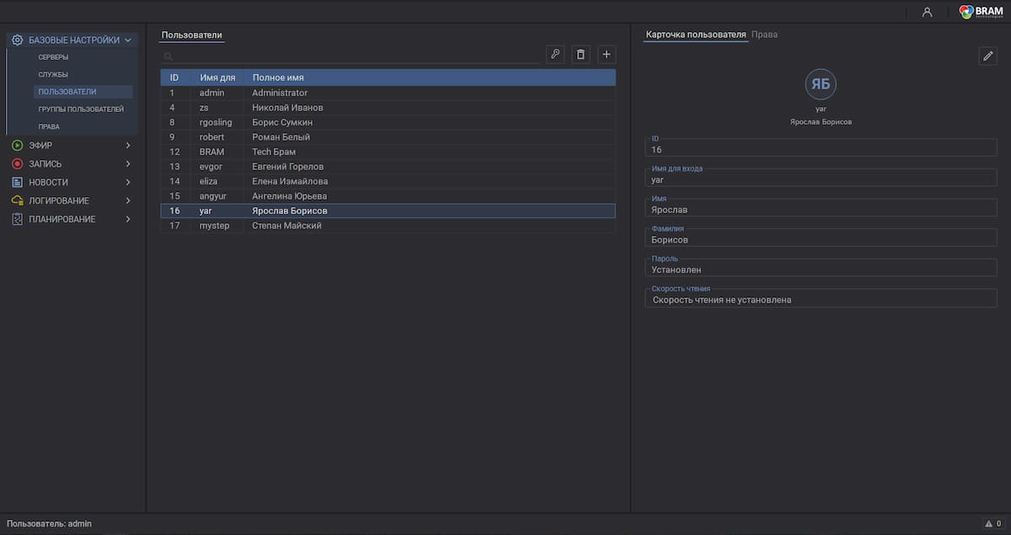This screenshot has width=1011, height=535.
Task: Click the Логирование cloud-lock icon
Action: tap(17, 201)
